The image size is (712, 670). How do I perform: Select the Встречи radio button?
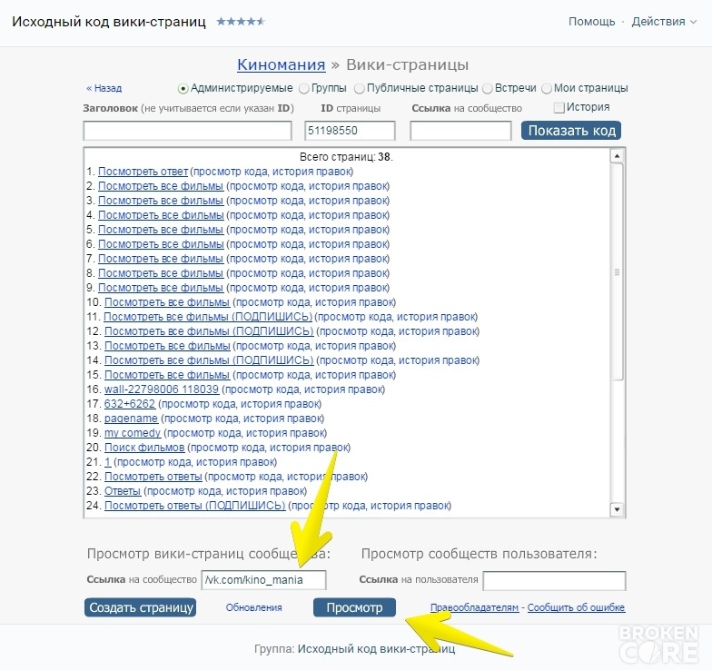tap(487, 89)
